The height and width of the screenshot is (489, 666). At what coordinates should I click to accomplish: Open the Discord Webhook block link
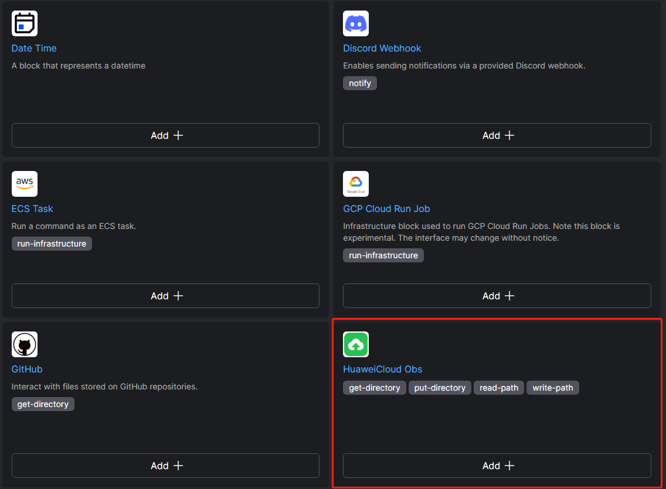coord(382,48)
